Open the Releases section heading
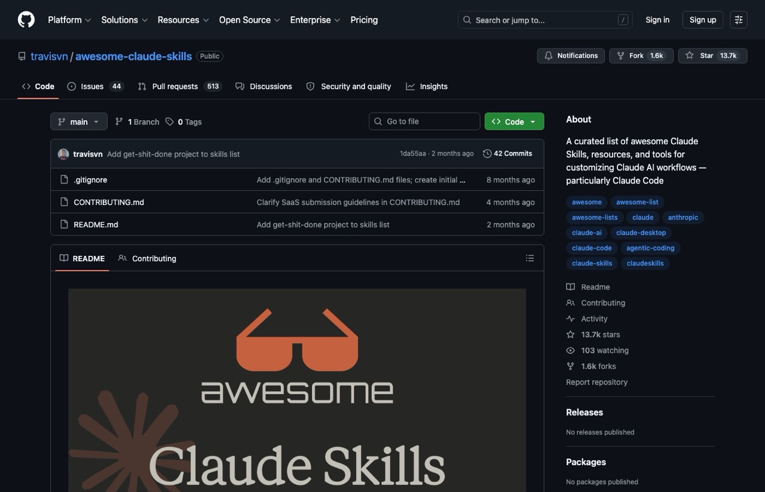765x492 pixels. pyautogui.click(x=585, y=412)
